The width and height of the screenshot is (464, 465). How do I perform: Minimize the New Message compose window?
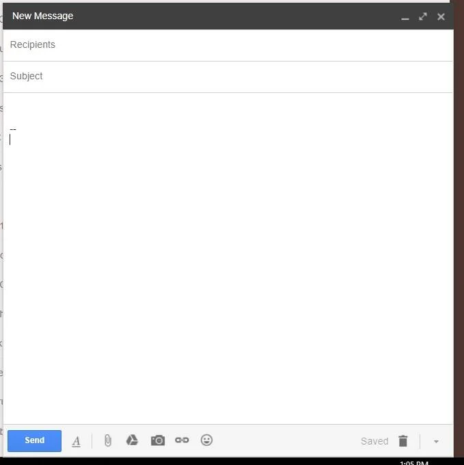[405, 16]
